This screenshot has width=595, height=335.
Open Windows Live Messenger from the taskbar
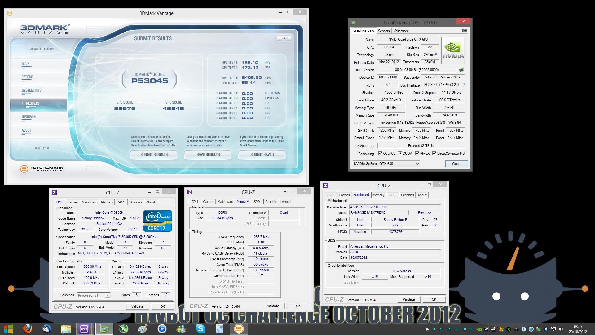click(181, 329)
